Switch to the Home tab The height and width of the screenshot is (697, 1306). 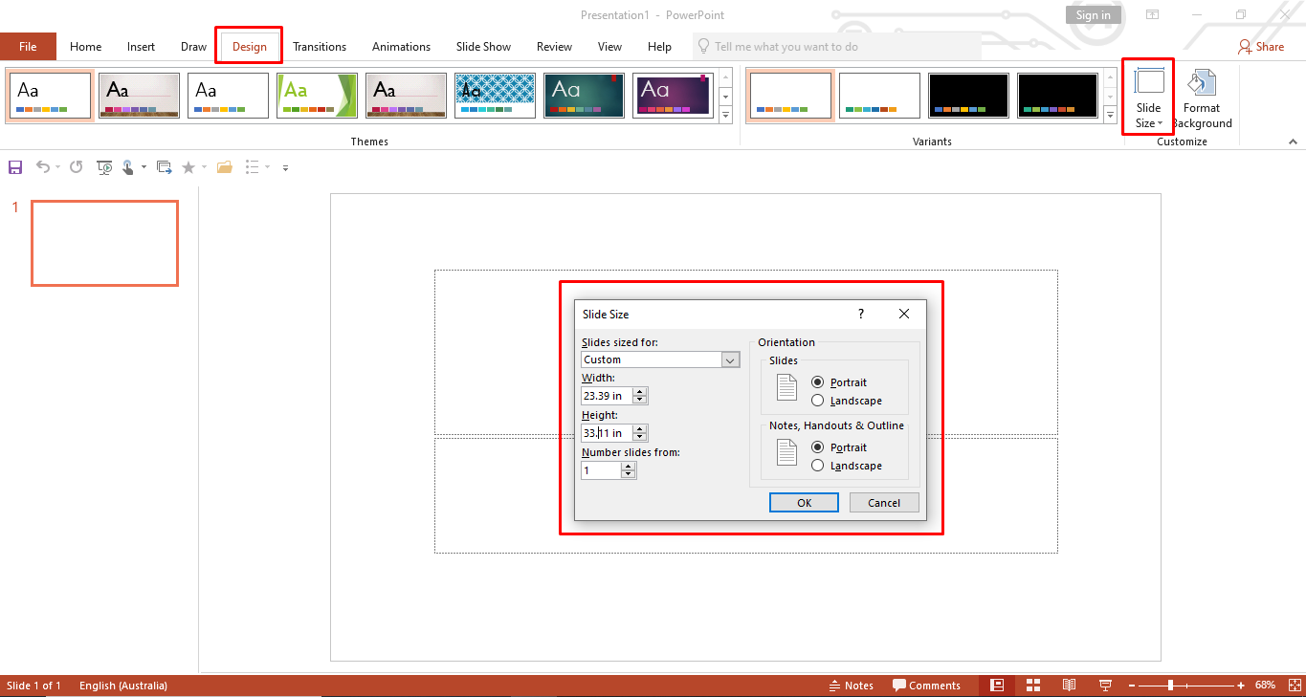coord(86,47)
